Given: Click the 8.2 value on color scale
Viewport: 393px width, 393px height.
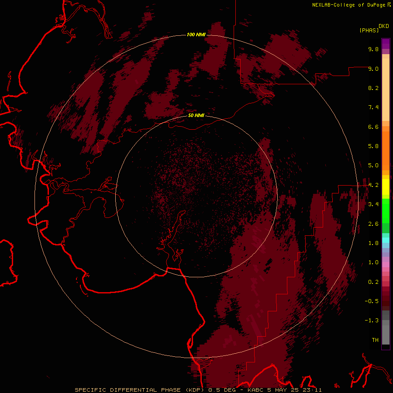Looking at the screenshot, I should tap(373, 88).
